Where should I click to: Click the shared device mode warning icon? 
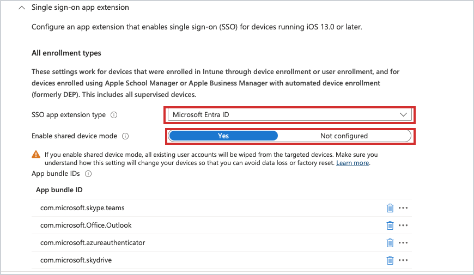36,155
